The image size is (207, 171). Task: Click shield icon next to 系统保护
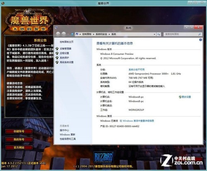click(57, 58)
